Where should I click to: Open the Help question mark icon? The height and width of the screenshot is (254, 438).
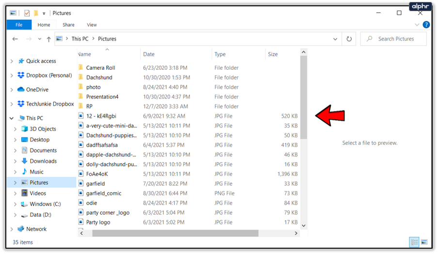(426, 25)
